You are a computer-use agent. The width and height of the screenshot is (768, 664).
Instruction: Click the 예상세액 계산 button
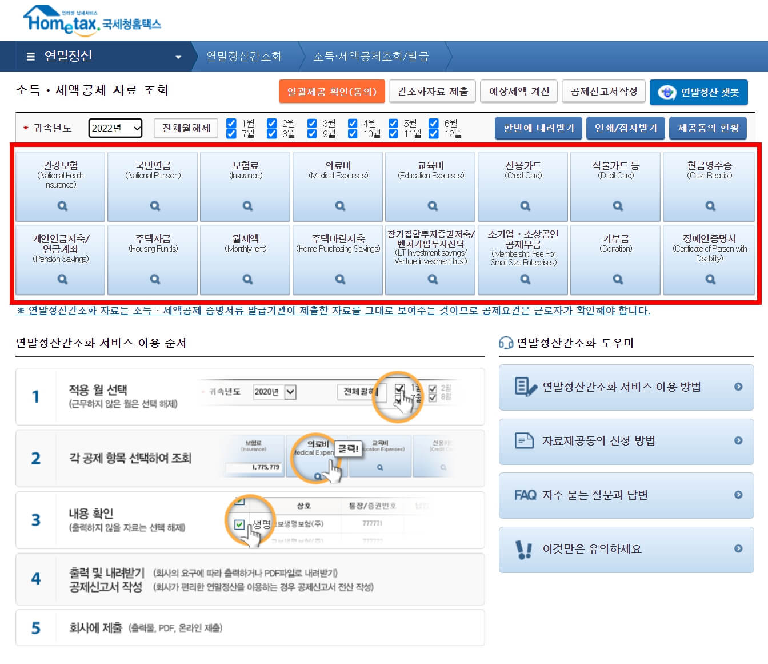click(519, 92)
